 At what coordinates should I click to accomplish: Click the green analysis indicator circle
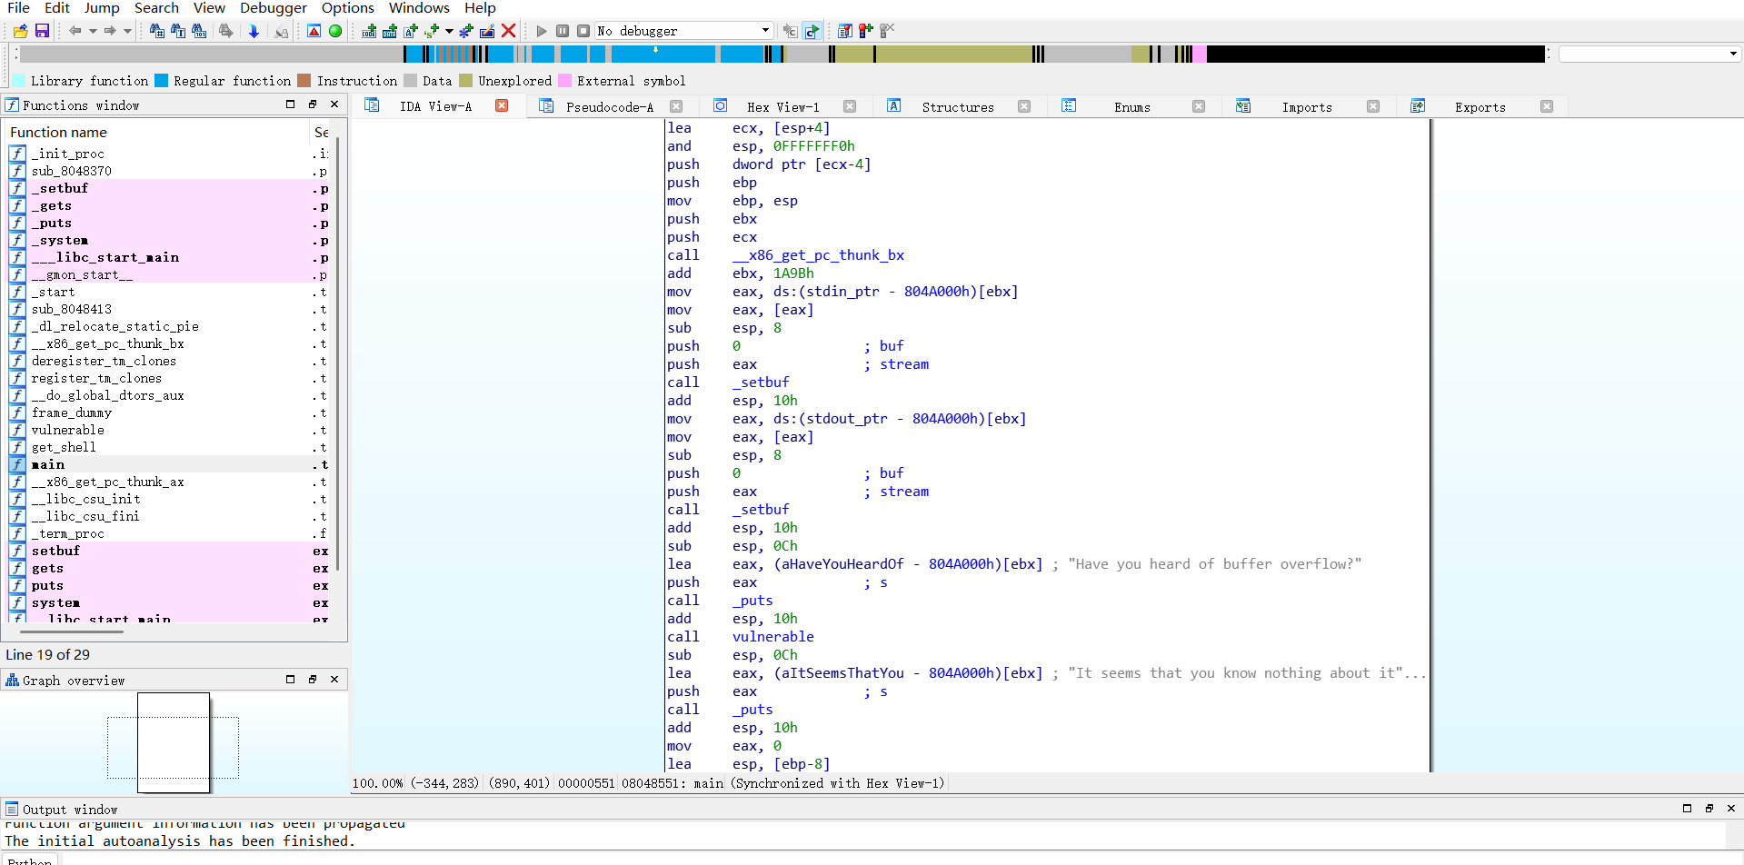335,30
